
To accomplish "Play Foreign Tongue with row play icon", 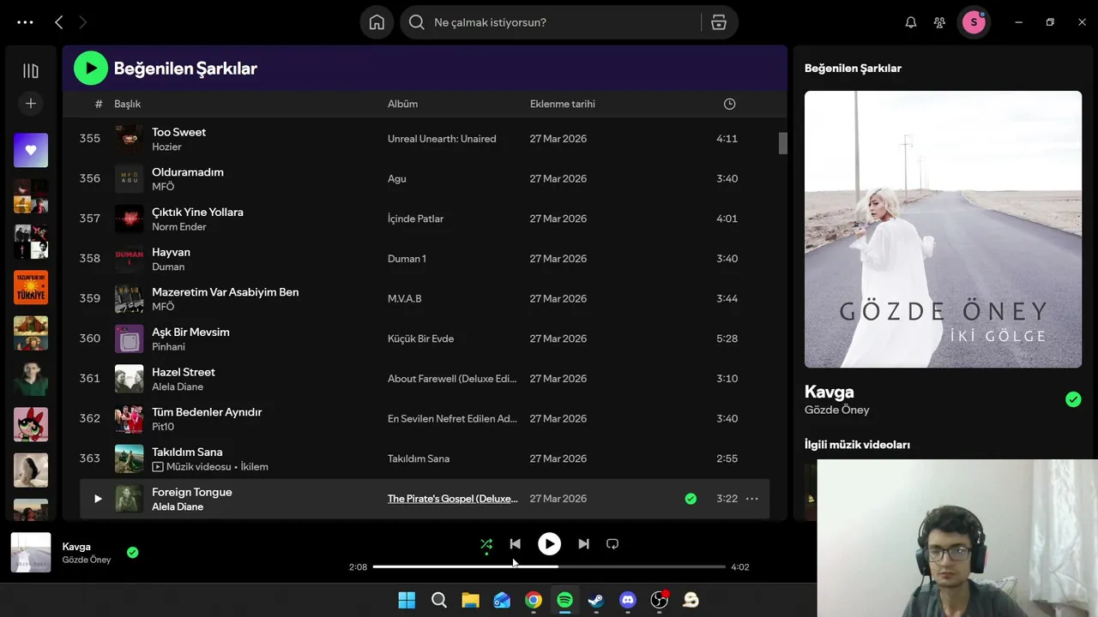I will pyautogui.click(x=98, y=499).
